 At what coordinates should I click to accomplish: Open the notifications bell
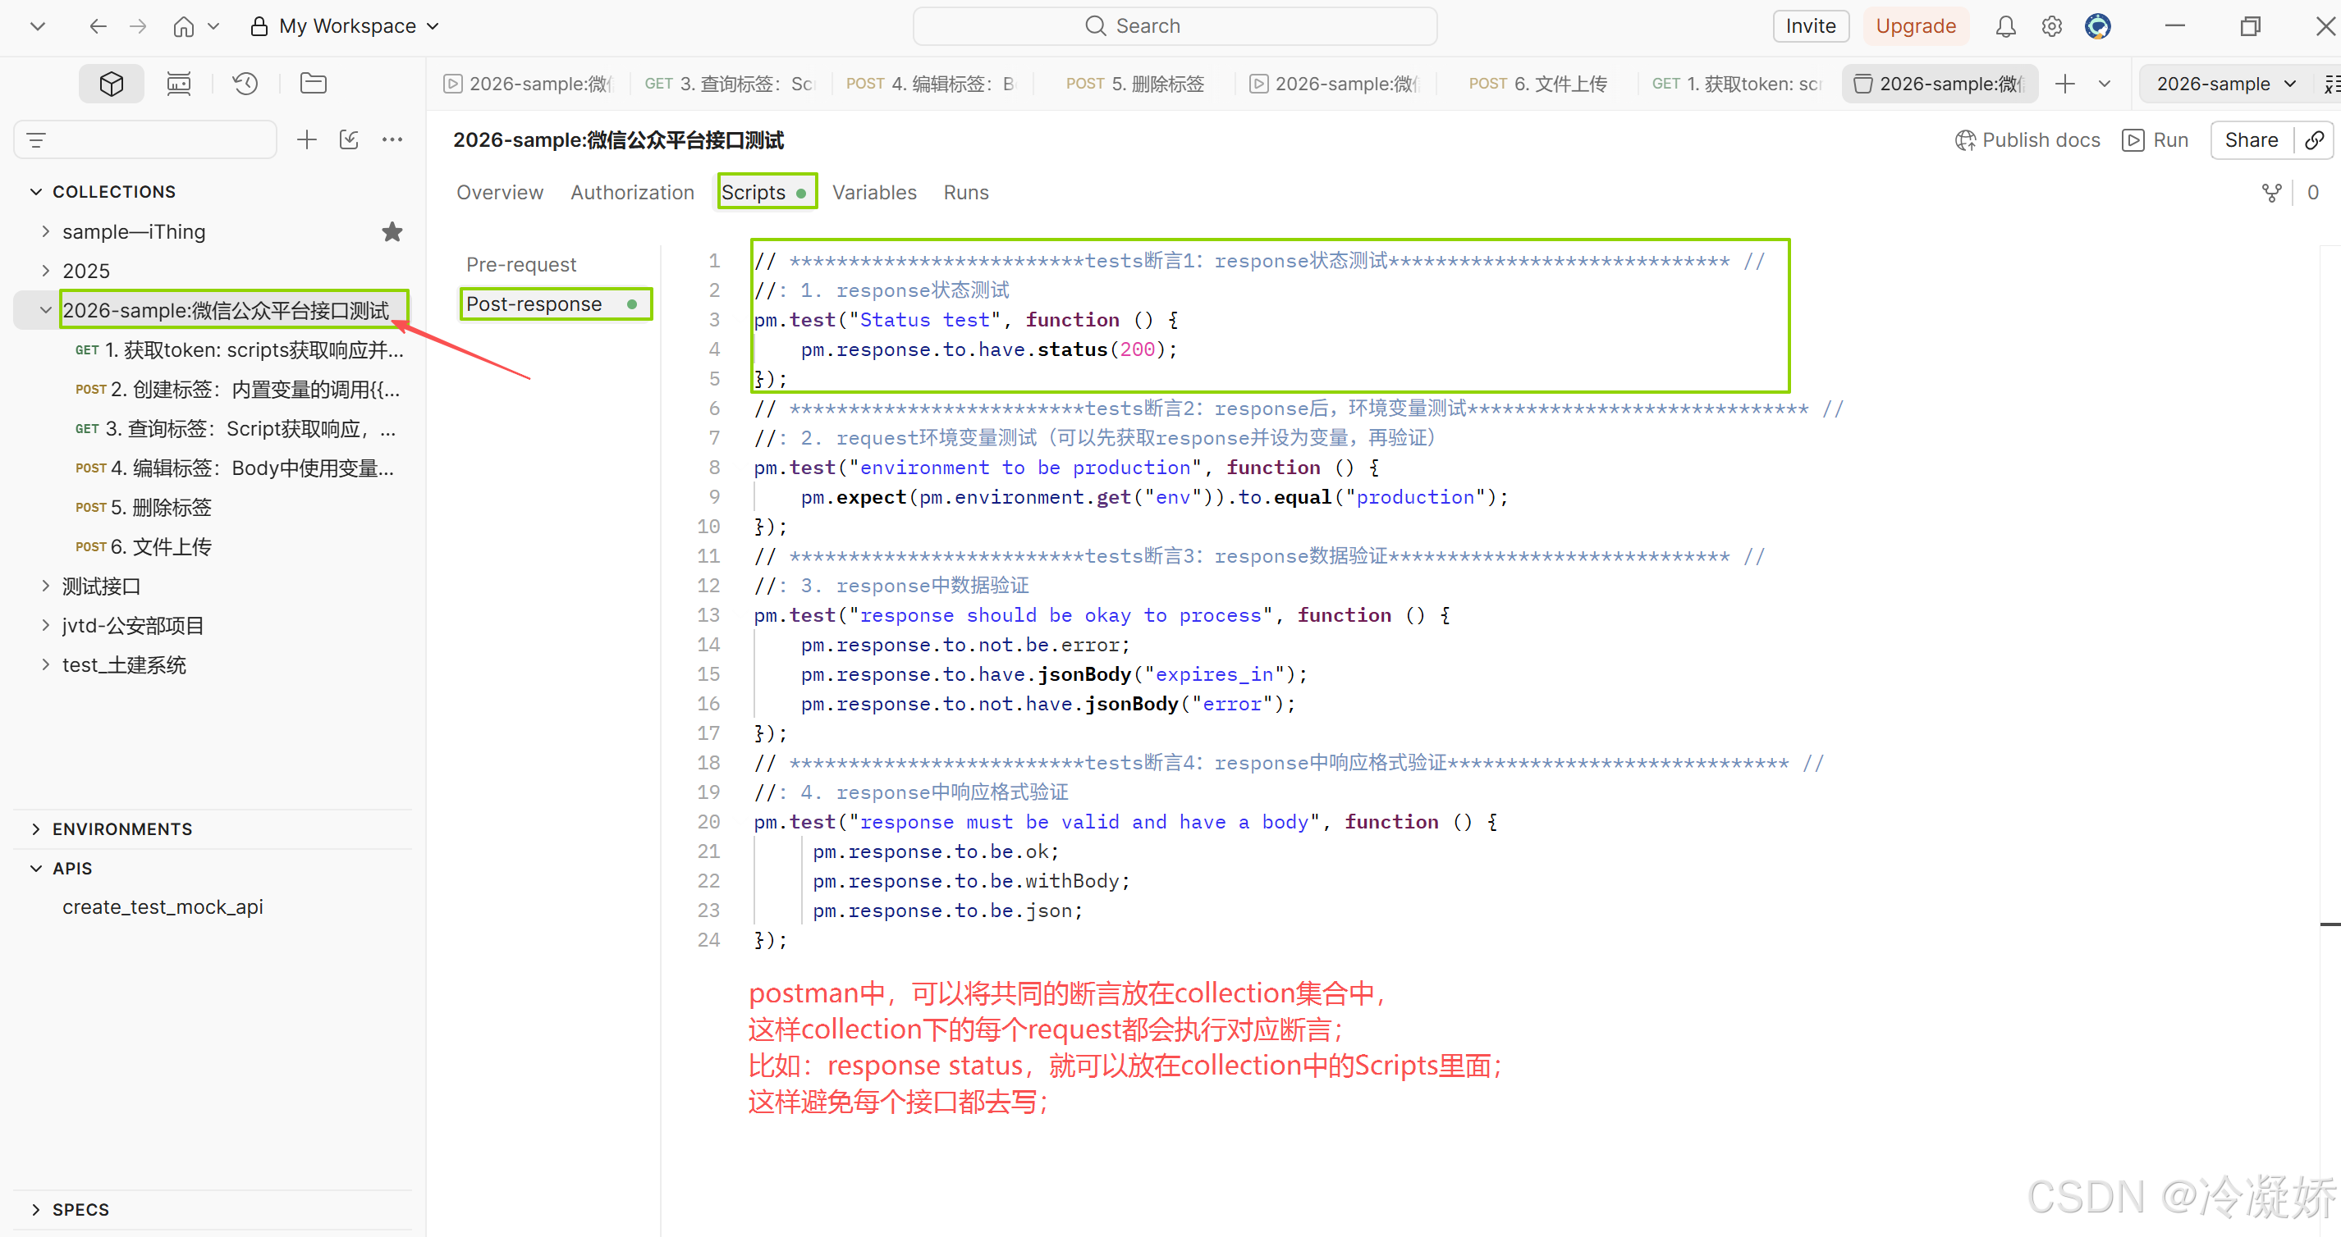(2005, 26)
